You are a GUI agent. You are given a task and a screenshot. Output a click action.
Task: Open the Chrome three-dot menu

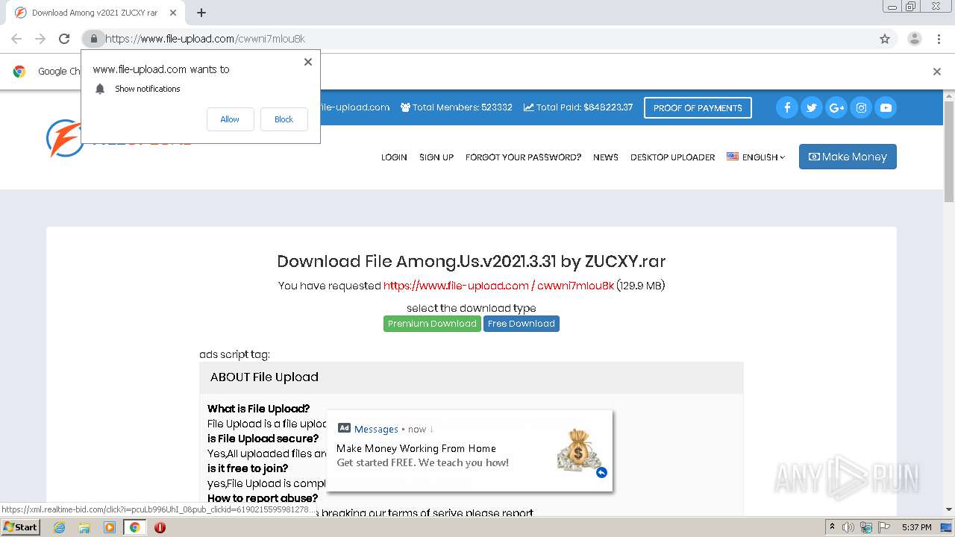tap(939, 39)
